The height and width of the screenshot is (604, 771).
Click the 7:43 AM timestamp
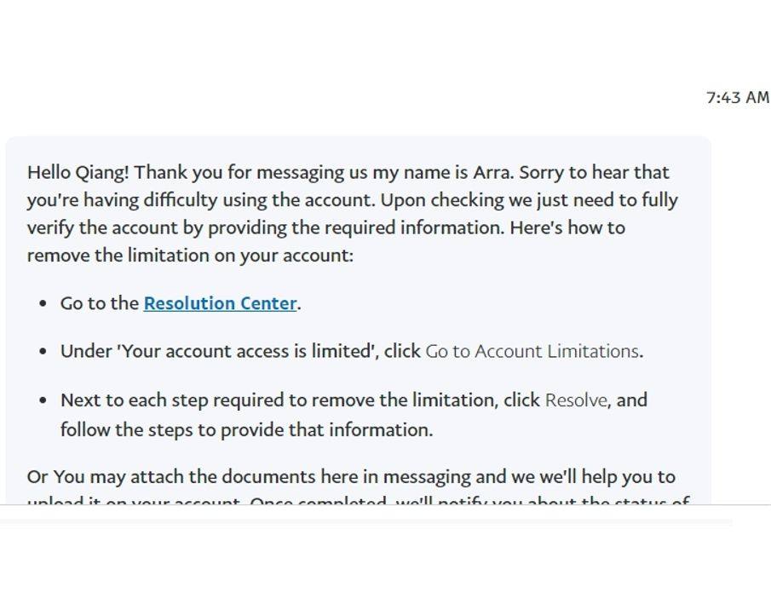coord(737,97)
